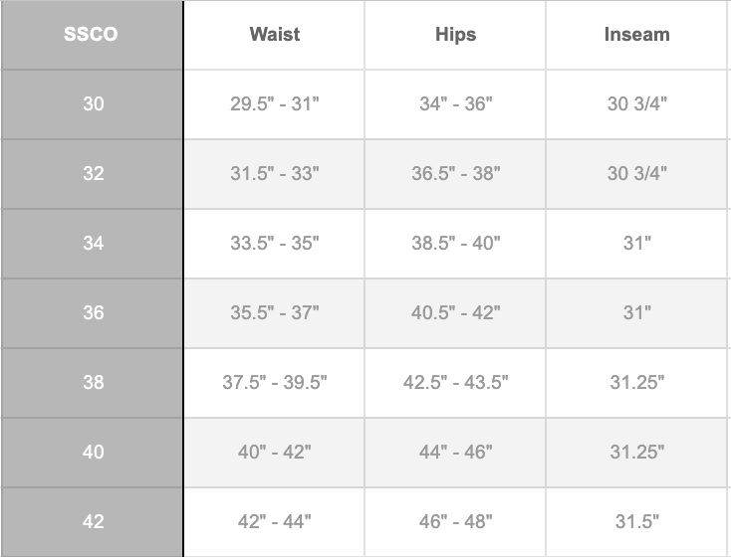Click the 31.5" inseam cell
Image resolution: width=731 pixels, height=557 pixels.
(x=636, y=521)
